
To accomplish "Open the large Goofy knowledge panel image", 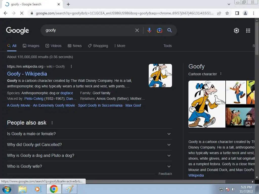I will point(207,104).
